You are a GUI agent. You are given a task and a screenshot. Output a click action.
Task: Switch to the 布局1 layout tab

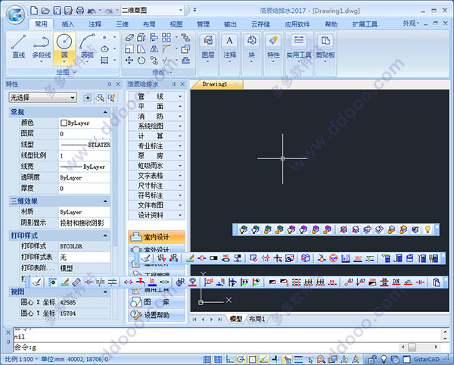tap(257, 319)
